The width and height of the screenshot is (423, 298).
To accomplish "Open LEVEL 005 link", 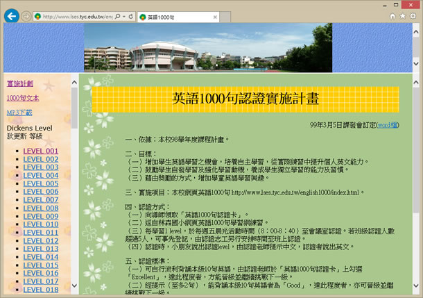I will (x=41, y=183).
